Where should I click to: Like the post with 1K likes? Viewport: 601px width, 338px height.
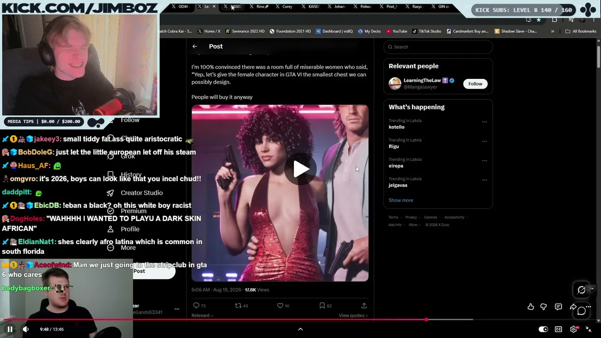(x=283, y=306)
